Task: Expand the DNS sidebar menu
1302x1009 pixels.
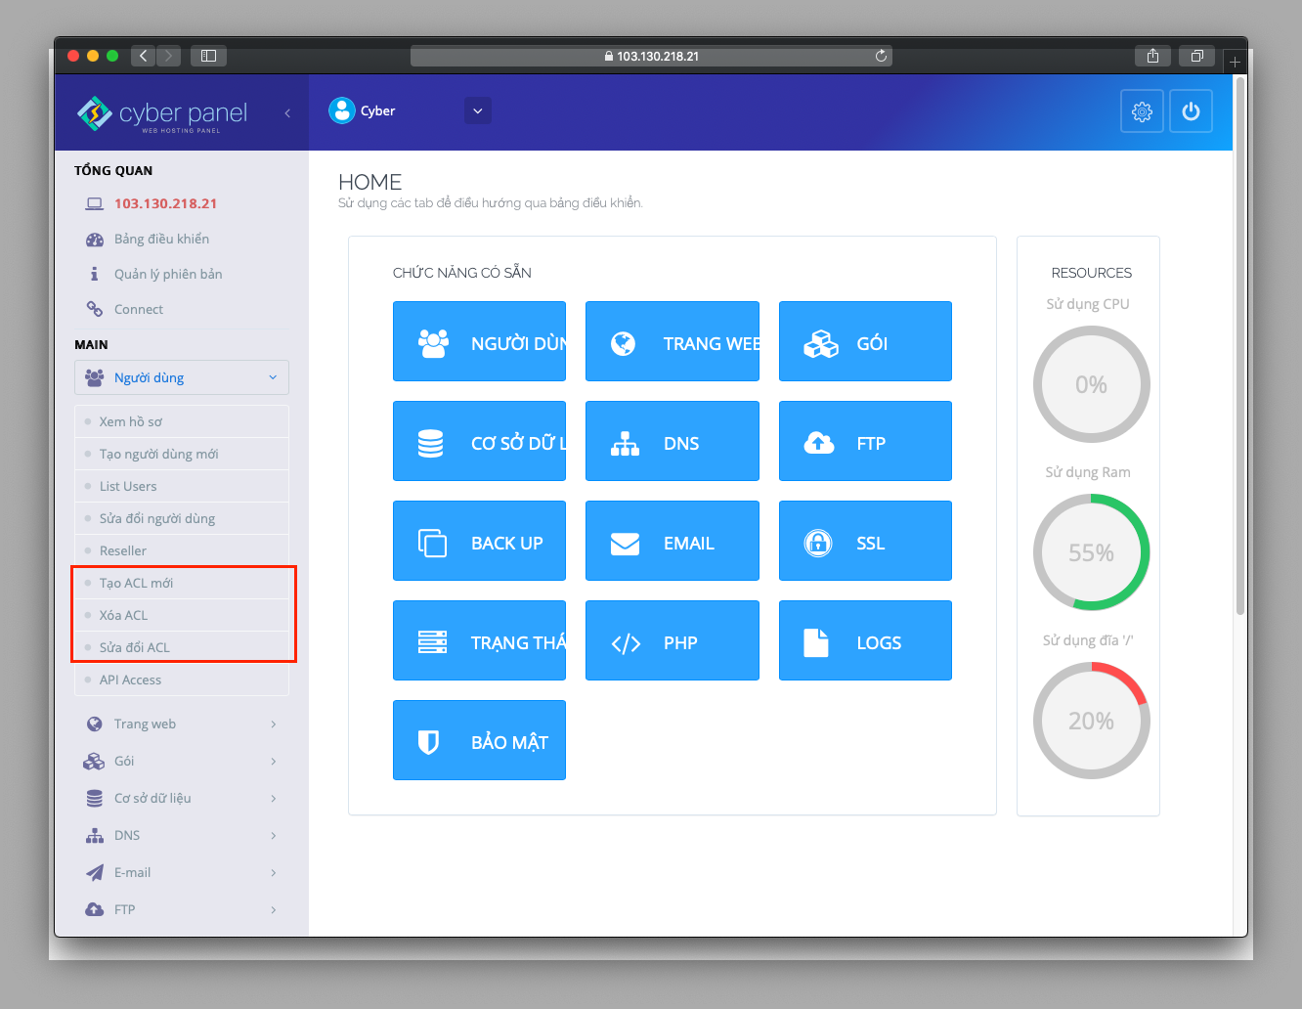Action: (x=182, y=835)
